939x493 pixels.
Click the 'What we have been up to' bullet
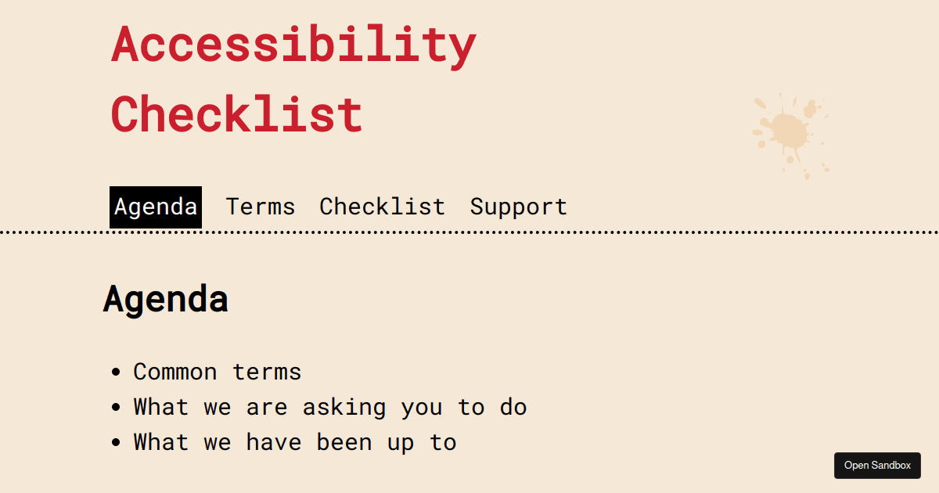click(x=294, y=441)
